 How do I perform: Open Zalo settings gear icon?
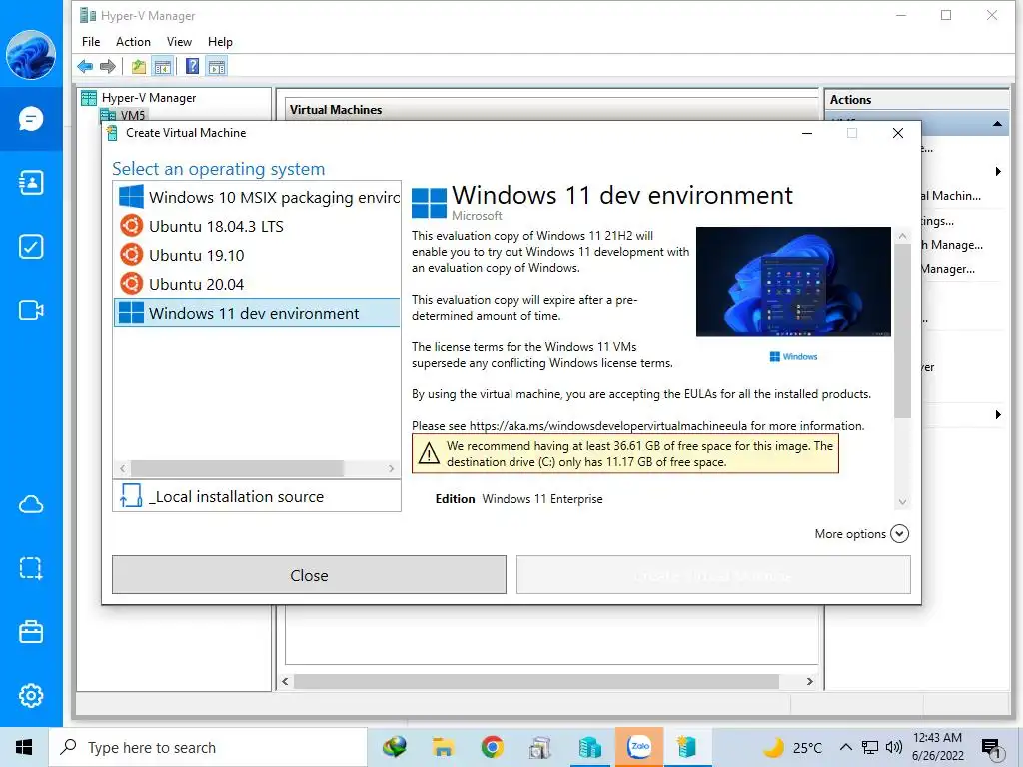click(x=31, y=696)
